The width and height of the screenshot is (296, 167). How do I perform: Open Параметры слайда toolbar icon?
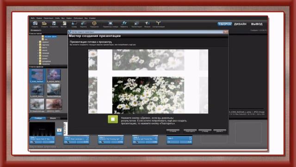pyautogui.click(x=111, y=24)
